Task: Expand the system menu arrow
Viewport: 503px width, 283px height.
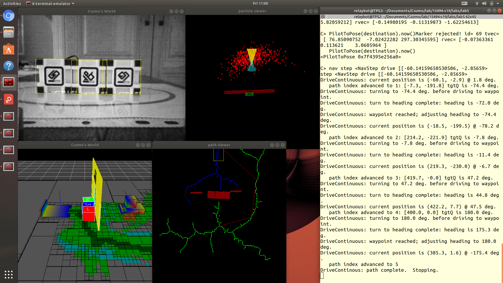Action: (x=498, y=3)
